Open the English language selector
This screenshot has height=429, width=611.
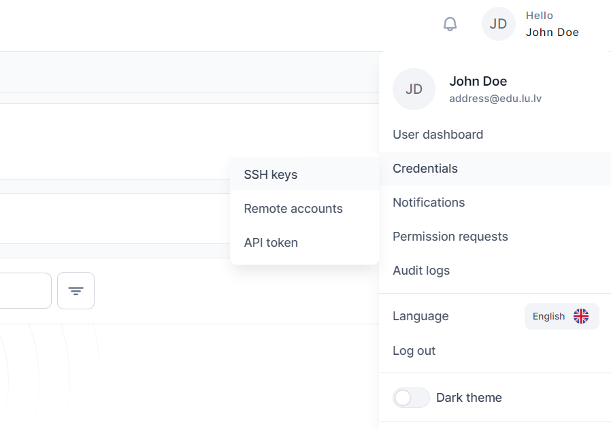(561, 316)
